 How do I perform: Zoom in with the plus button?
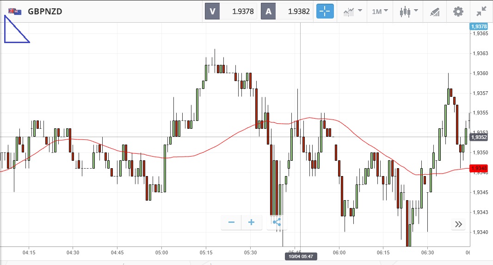252,222
